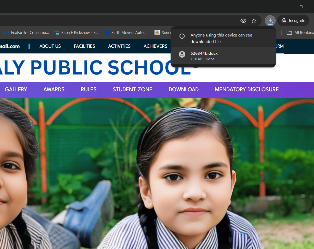Open the DOWNLOAD menu in purple bar

pyautogui.click(x=183, y=89)
